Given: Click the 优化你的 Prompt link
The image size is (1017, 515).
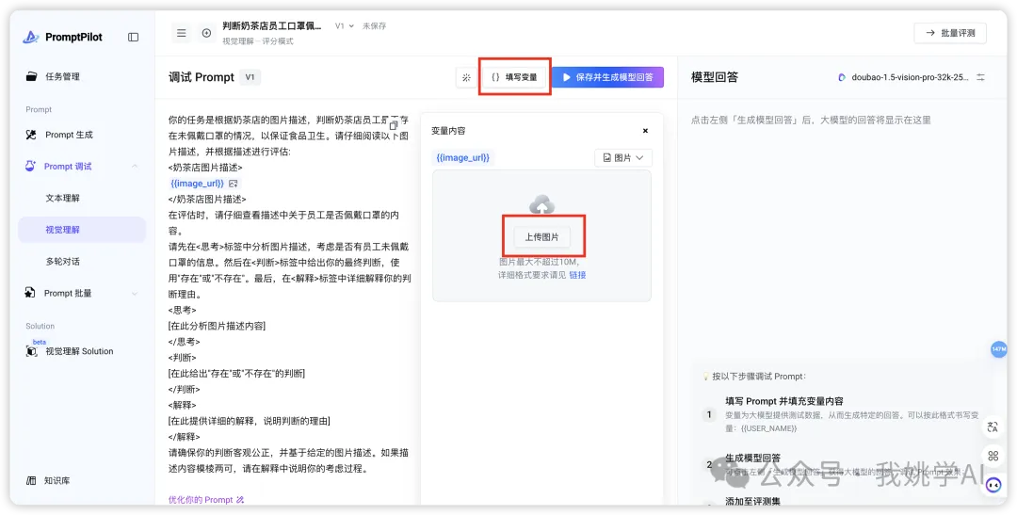Looking at the screenshot, I should click(205, 499).
